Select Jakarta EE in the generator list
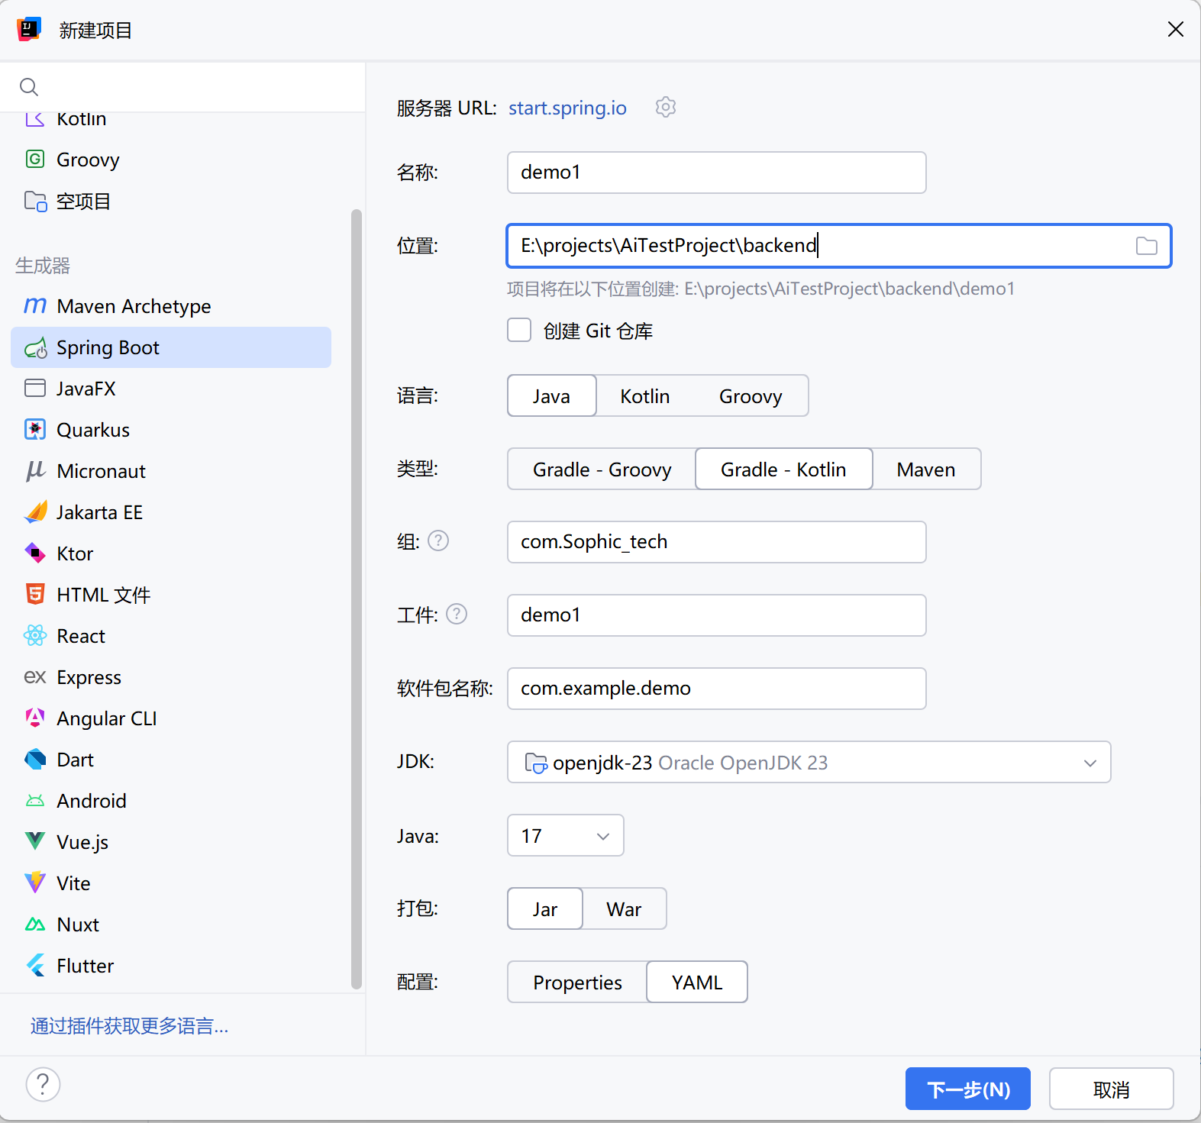 [171, 512]
